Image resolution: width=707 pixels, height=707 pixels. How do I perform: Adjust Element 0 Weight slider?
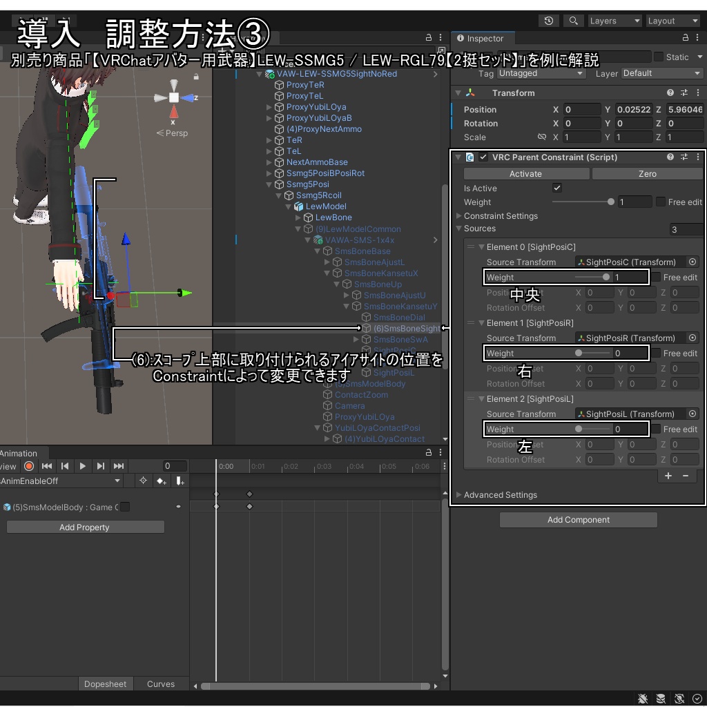[x=592, y=278]
